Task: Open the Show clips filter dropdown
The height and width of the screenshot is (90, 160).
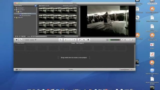Action: point(39,36)
